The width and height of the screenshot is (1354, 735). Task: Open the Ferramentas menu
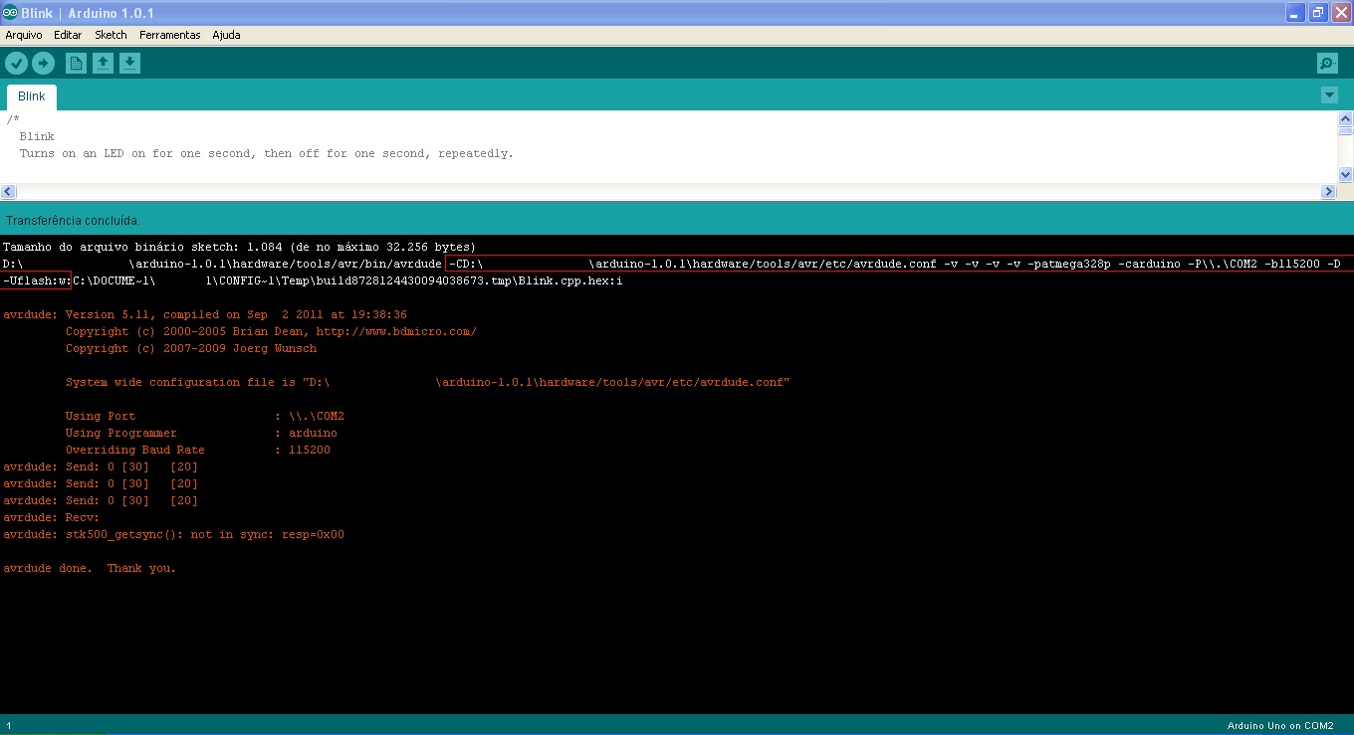pyautogui.click(x=169, y=35)
